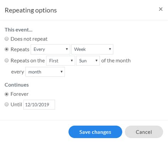Select the Repeats radio button
The height and width of the screenshot is (143, 168).
[7, 49]
